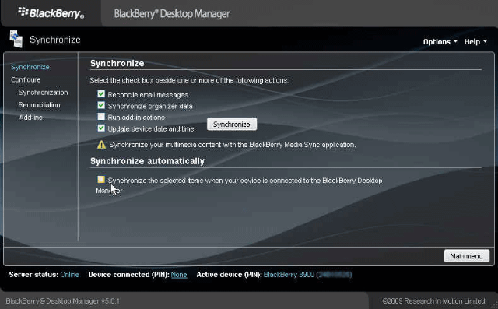Open the Help dropdown menu
This screenshot has width=498, height=309.
click(x=475, y=41)
